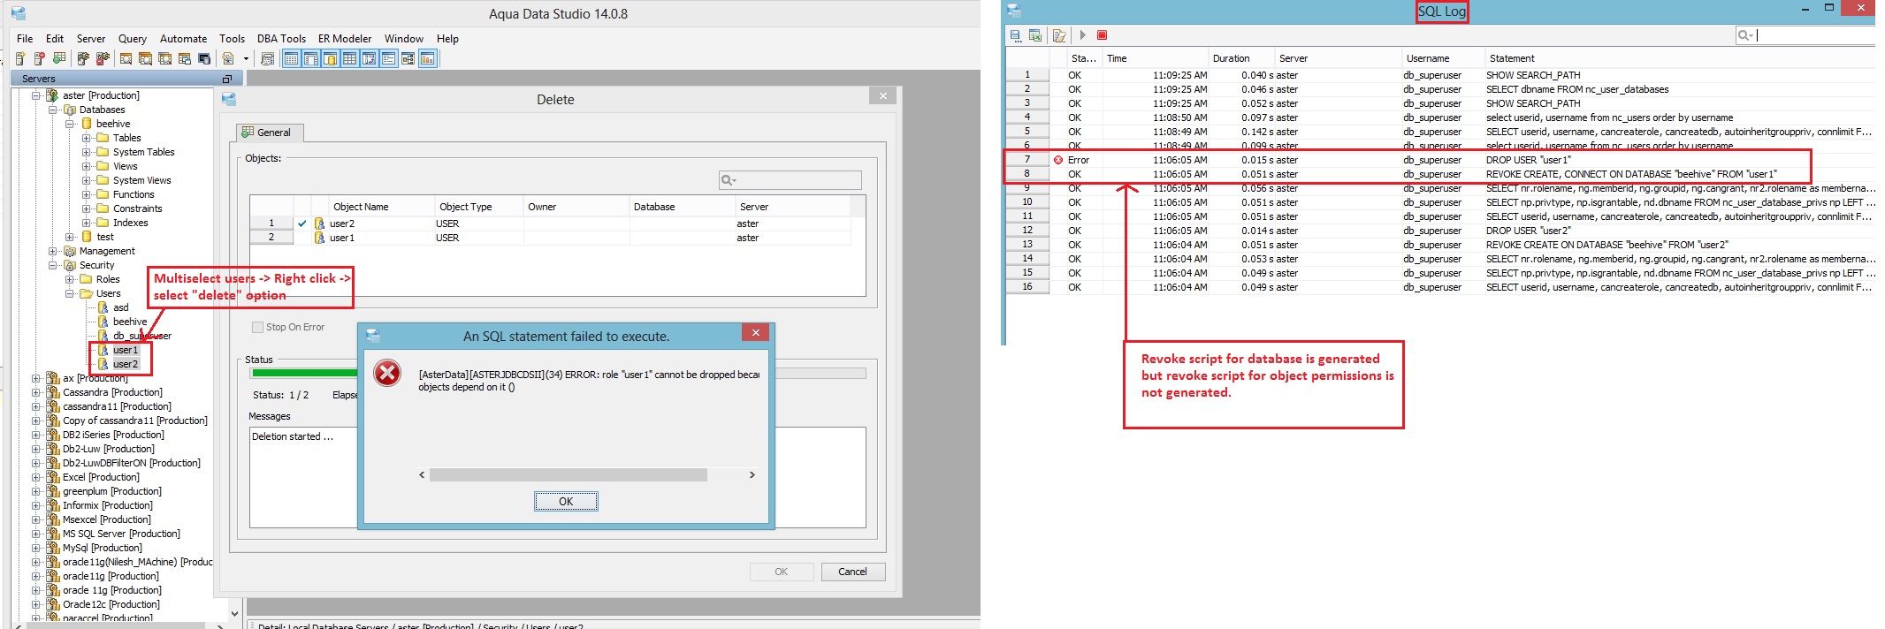
Task: Click the green-dot table icon in main toolbar
Action: (x=58, y=58)
